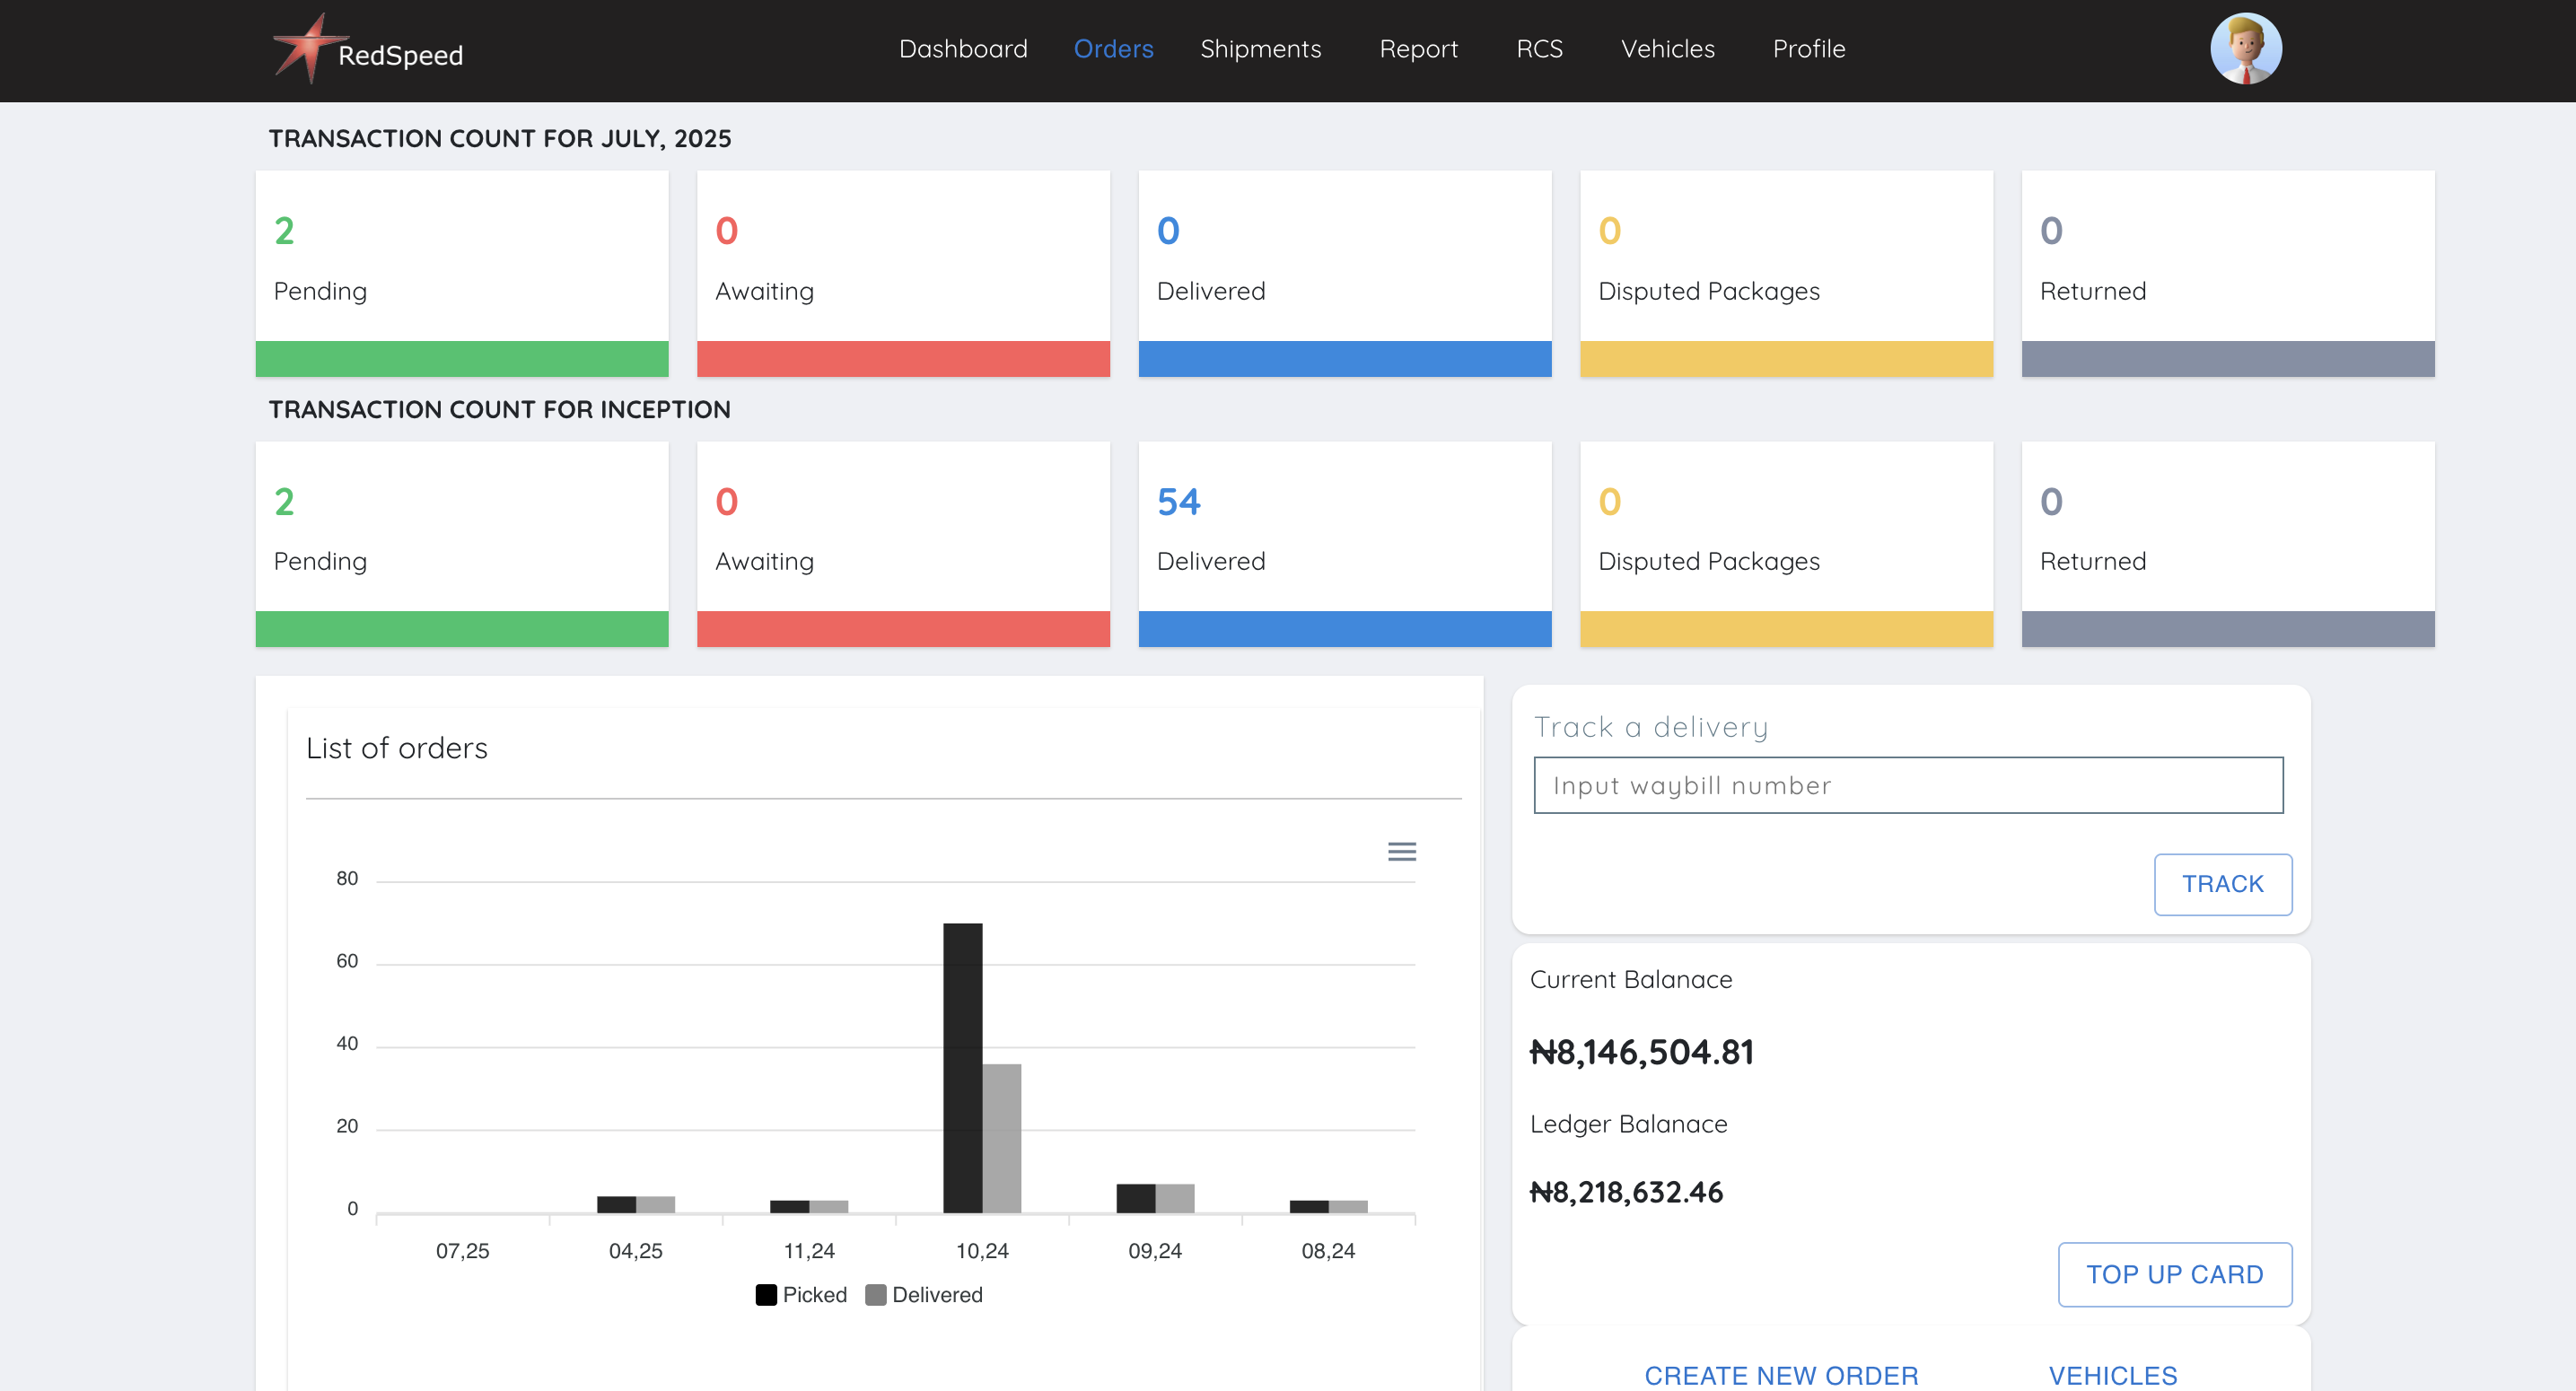Toggle the Picked legend series
The width and height of the screenshot is (2576, 1391).
pyautogui.click(x=801, y=1295)
